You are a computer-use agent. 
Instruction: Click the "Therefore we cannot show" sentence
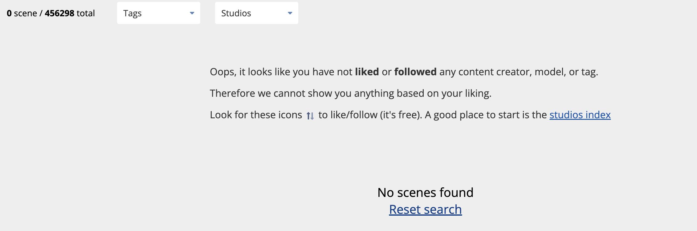[351, 93]
